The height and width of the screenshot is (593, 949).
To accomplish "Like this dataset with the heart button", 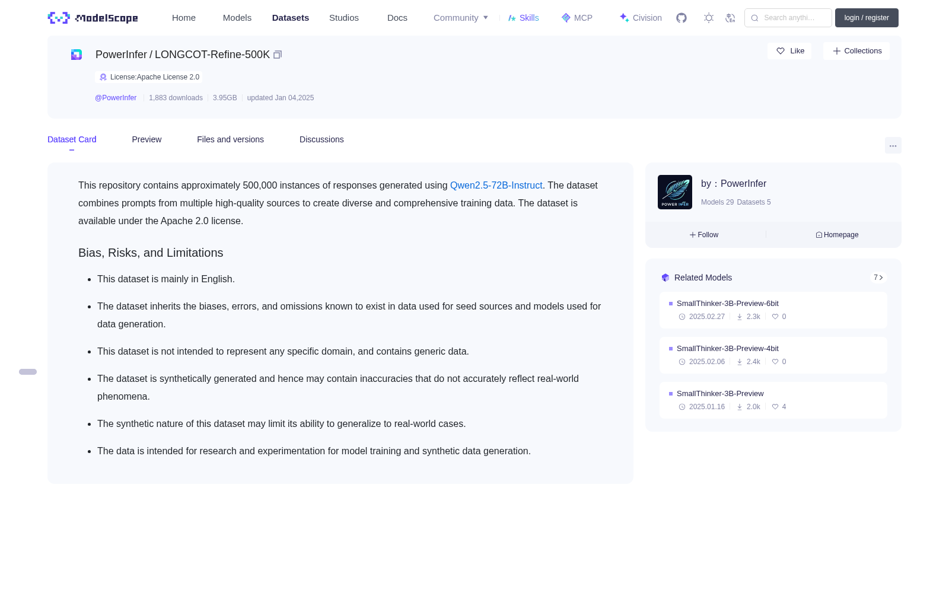I will (x=789, y=51).
